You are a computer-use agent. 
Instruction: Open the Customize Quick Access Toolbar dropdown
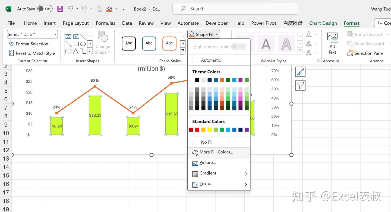[123, 9]
